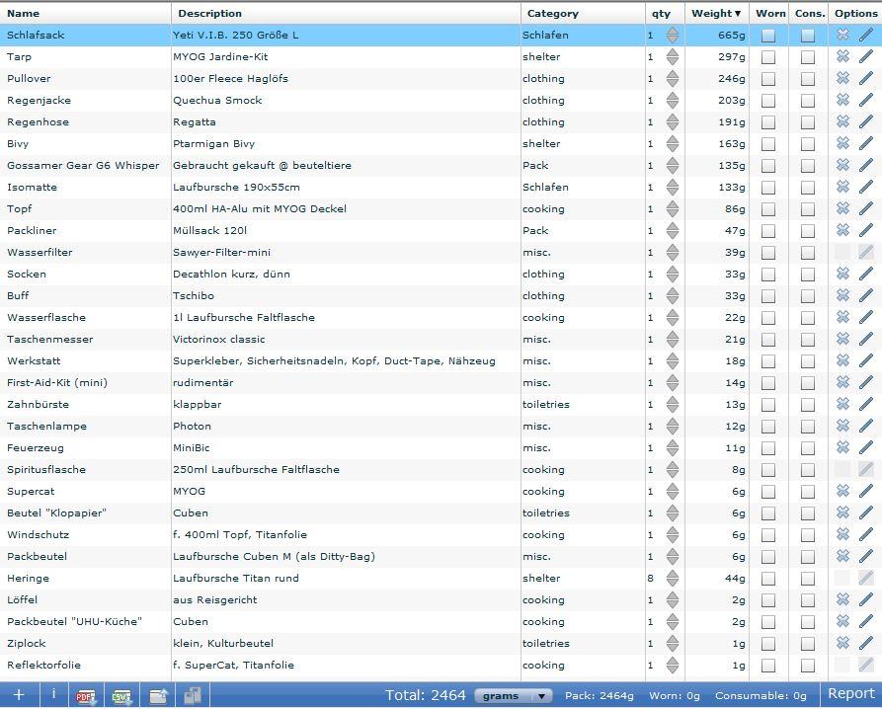Export the list as PDF
Image resolution: width=882 pixels, height=709 pixels.
tap(86, 696)
